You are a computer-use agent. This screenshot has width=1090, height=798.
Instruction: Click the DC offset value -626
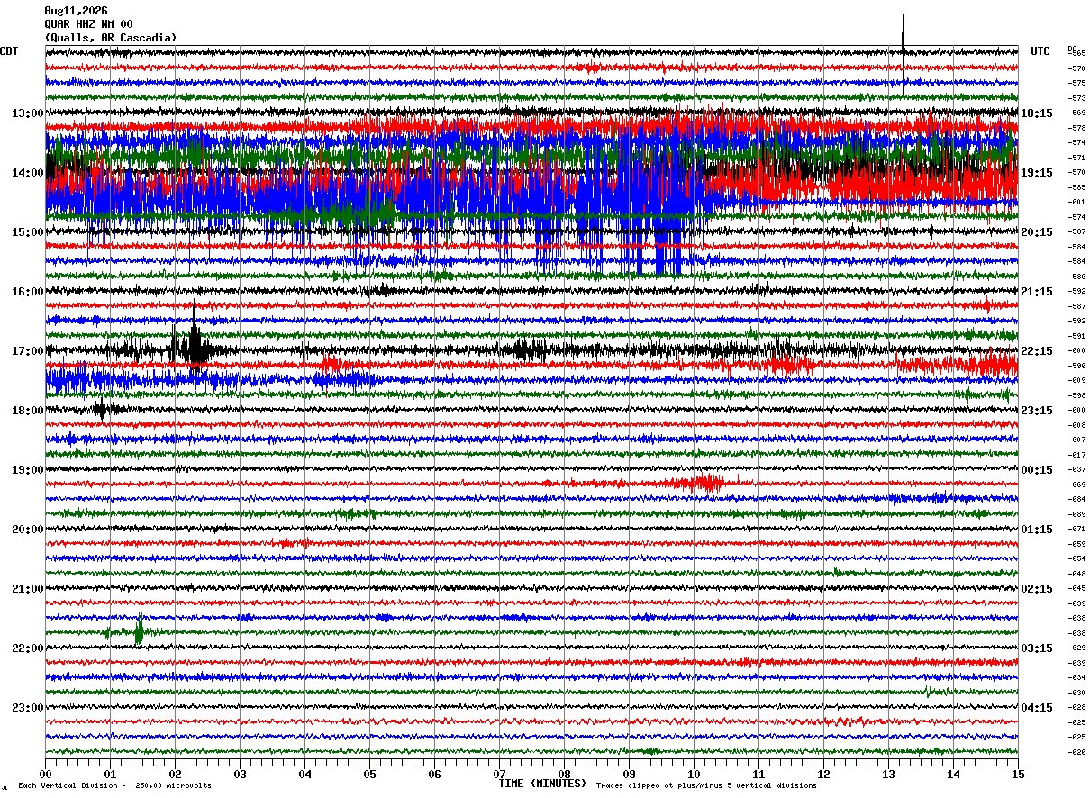click(1076, 751)
